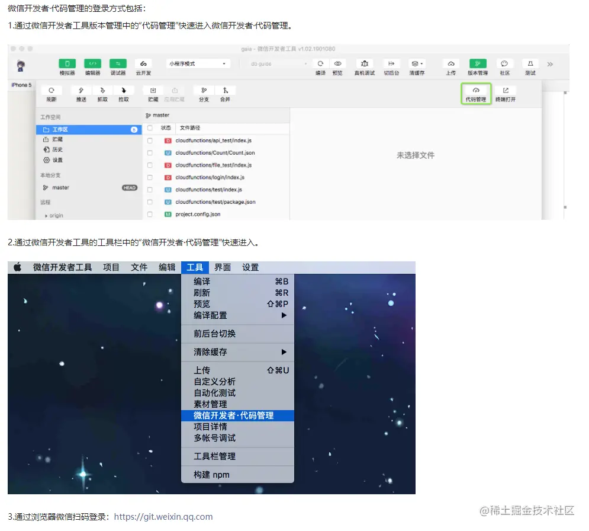Click the 文件路径 column header
The image size is (589, 531).
[189, 128]
